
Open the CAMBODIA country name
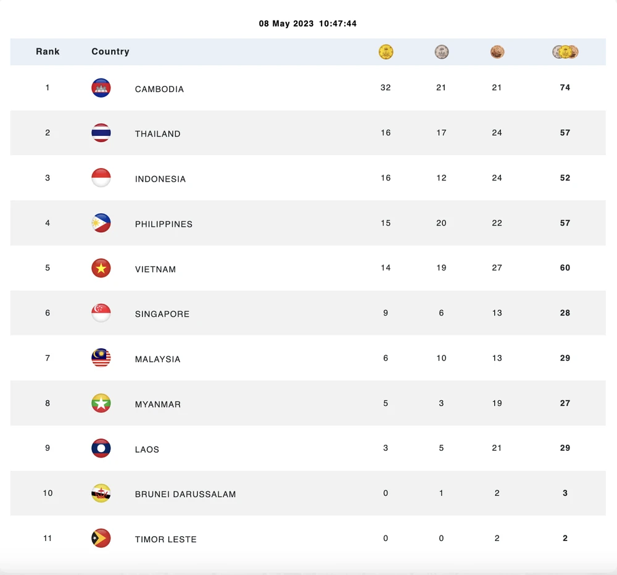coord(159,89)
